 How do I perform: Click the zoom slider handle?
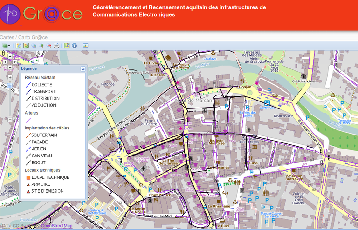click(x=9, y=86)
